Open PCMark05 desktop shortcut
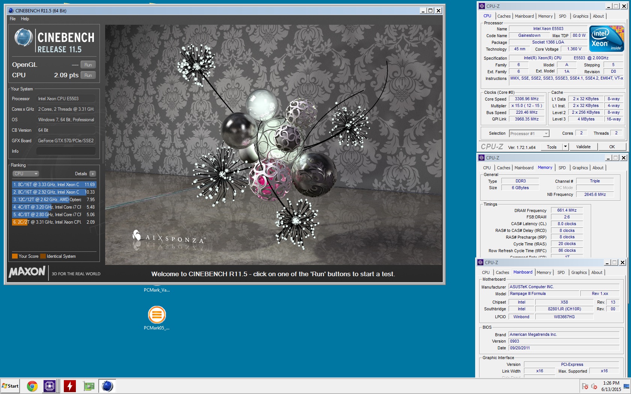 click(x=157, y=318)
